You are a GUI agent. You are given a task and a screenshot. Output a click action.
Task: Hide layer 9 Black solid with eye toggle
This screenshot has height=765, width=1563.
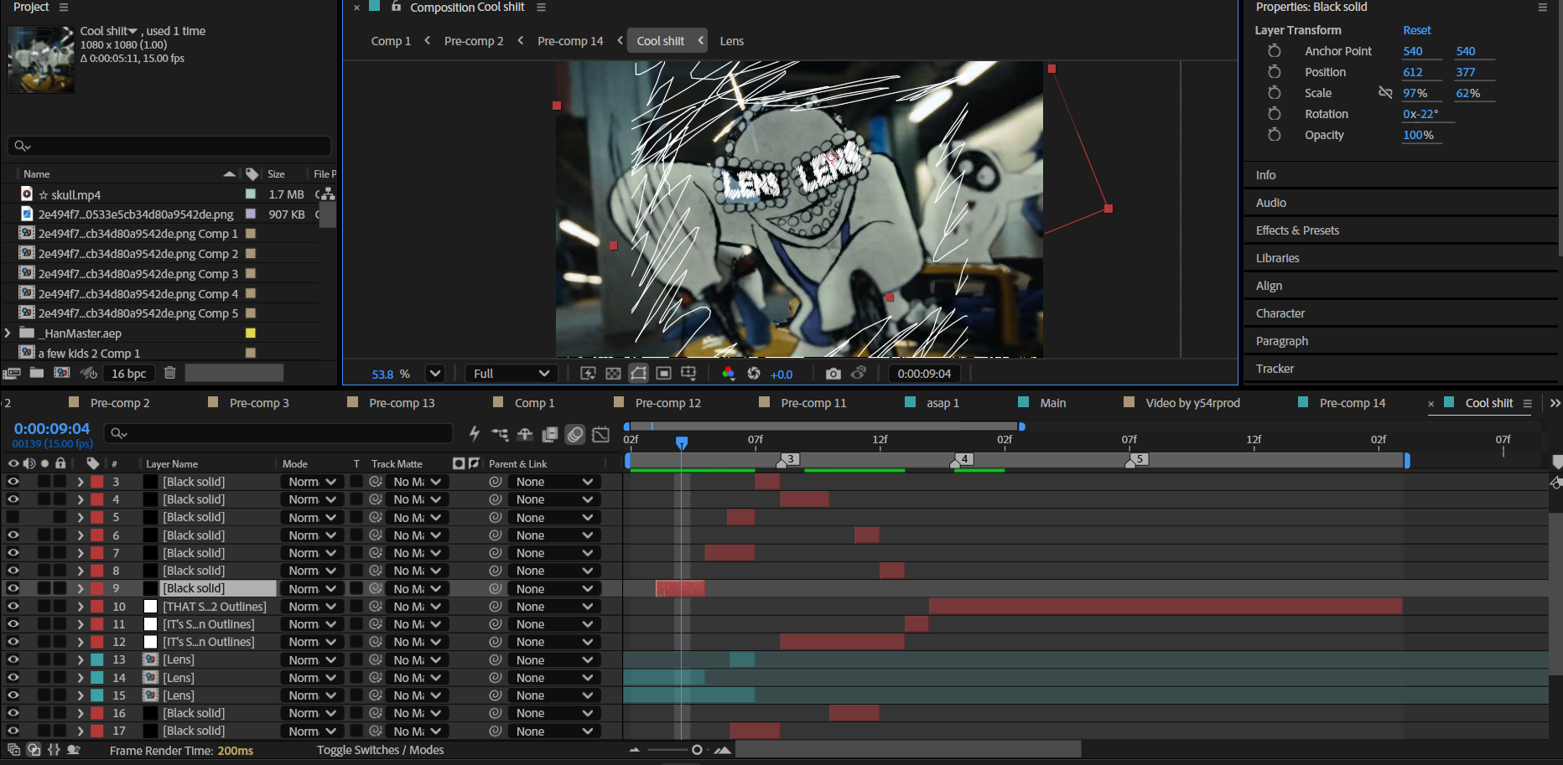(13, 588)
